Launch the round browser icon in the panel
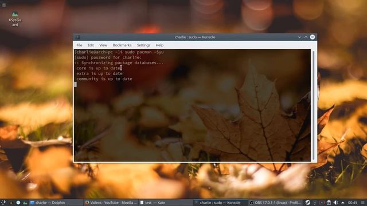367x206 pixels. pyautogui.click(x=18, y=203)
